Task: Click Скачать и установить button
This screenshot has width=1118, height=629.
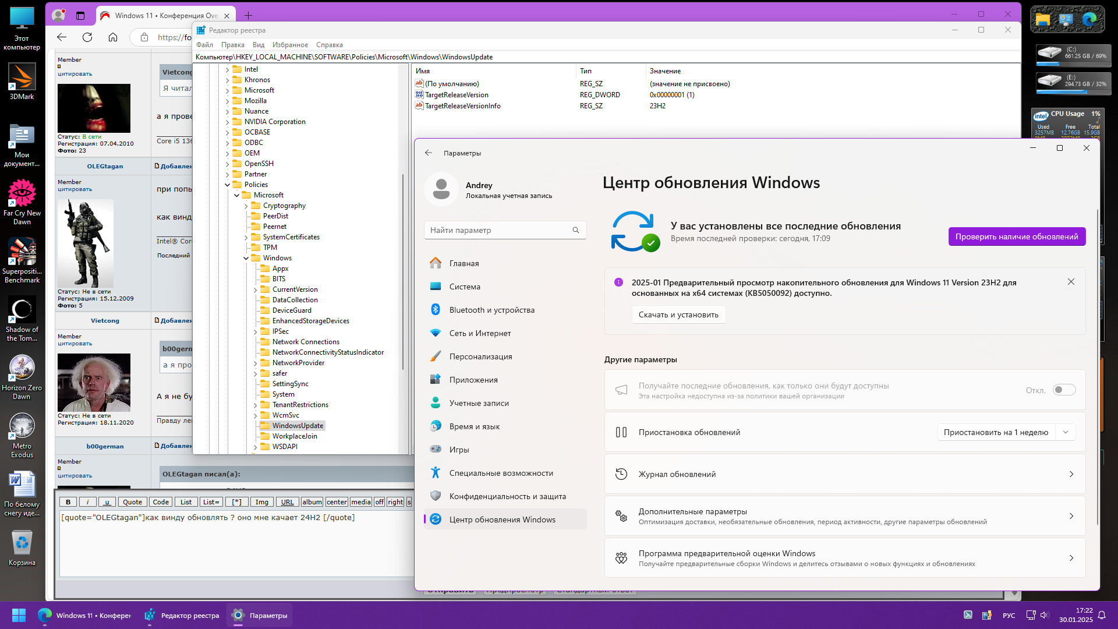Action: 678,314
